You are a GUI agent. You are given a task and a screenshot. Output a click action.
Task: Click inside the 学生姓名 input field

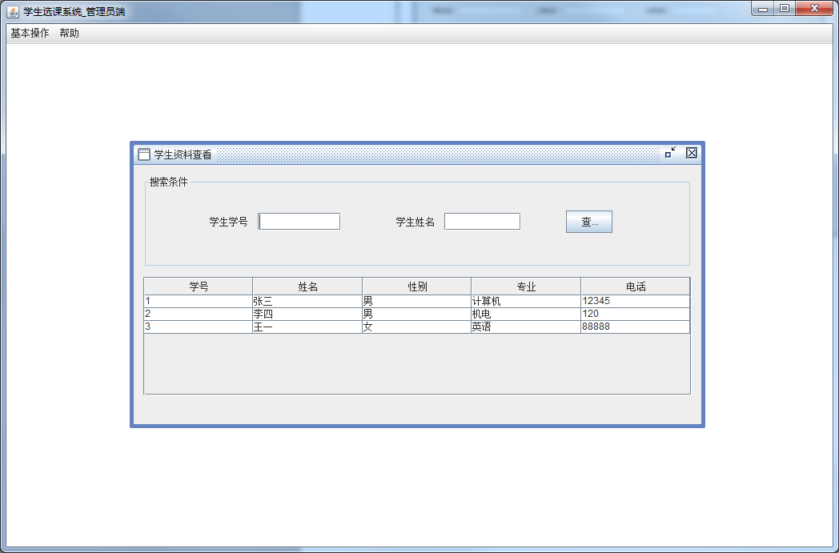tap(482, 221)
